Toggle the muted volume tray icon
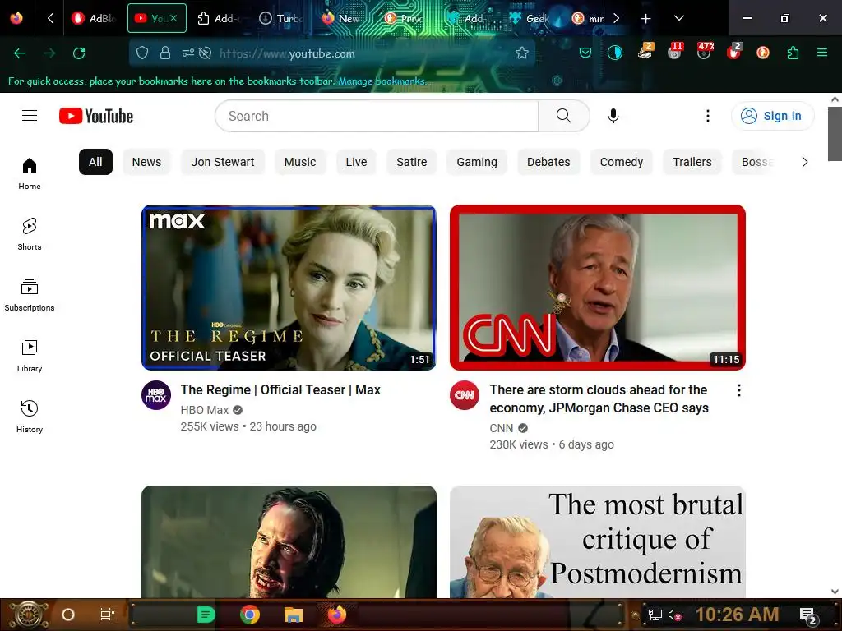Image resolution: width=842 pixels, height=631 pixels. 674,615
